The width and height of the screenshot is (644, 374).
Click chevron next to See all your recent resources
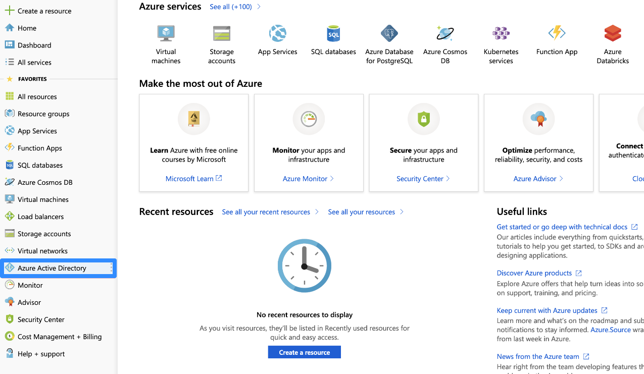(x=317, y=212)
